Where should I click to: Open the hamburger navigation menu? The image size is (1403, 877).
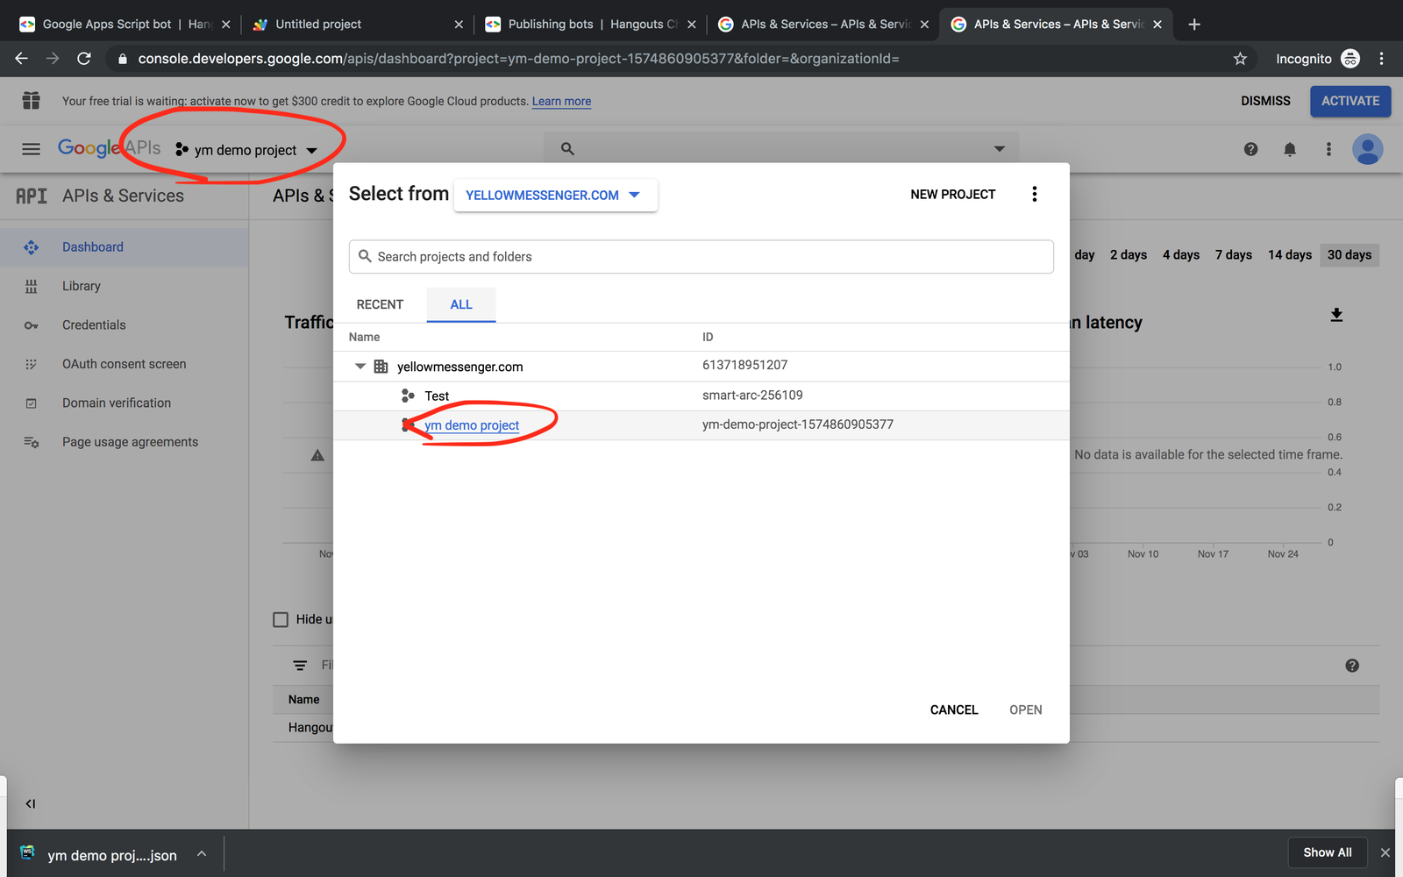[31, 149]
